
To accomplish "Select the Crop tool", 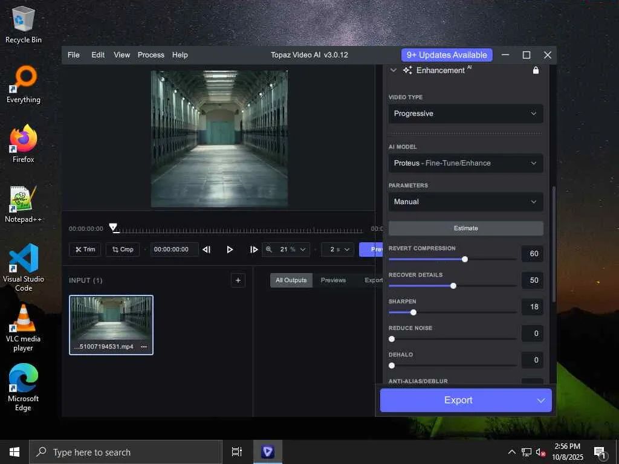I will click(x=122, y=250).
